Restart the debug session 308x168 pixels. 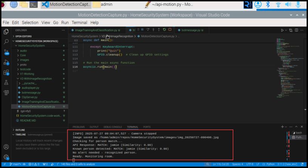point(164,30)
